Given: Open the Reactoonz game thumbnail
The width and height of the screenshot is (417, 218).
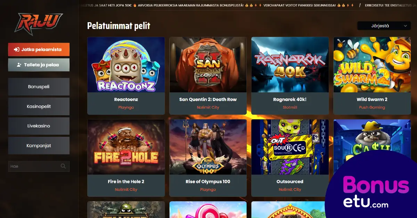Looking at the screenshot, I should point(126,65).
